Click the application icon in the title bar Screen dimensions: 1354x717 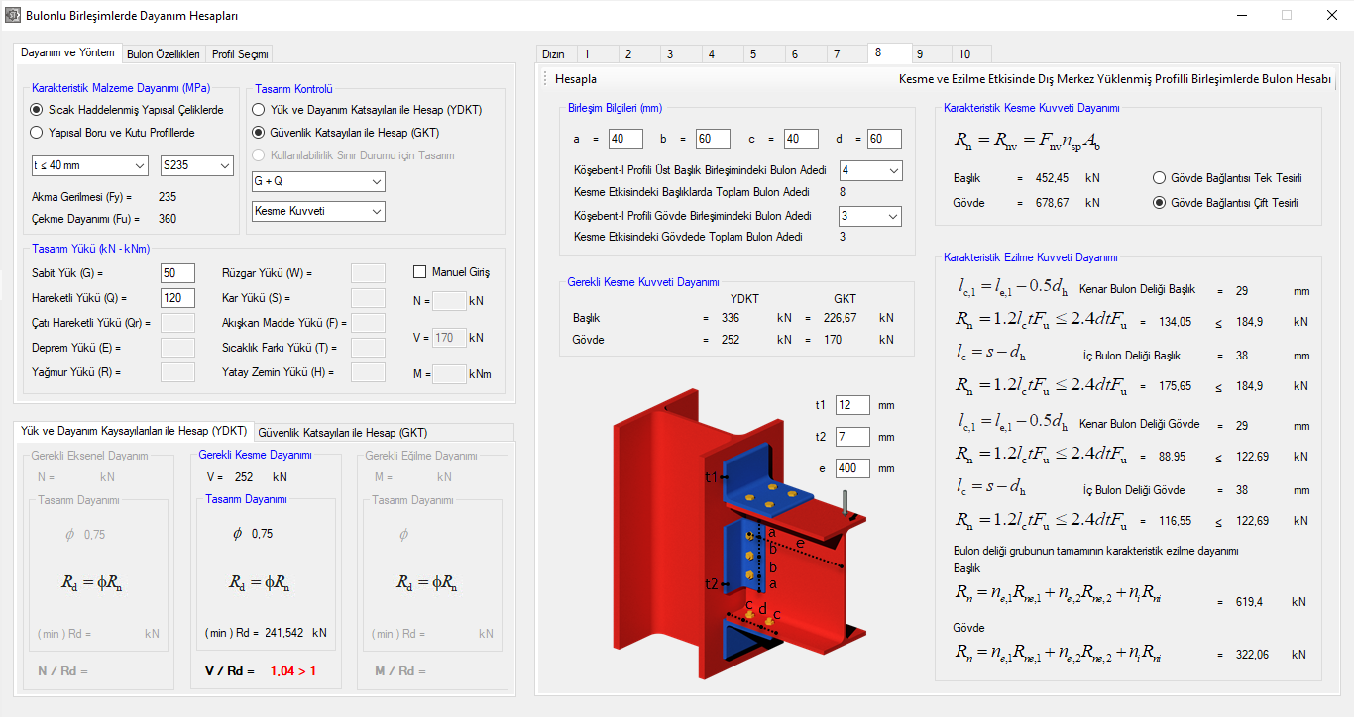point(12,16)
